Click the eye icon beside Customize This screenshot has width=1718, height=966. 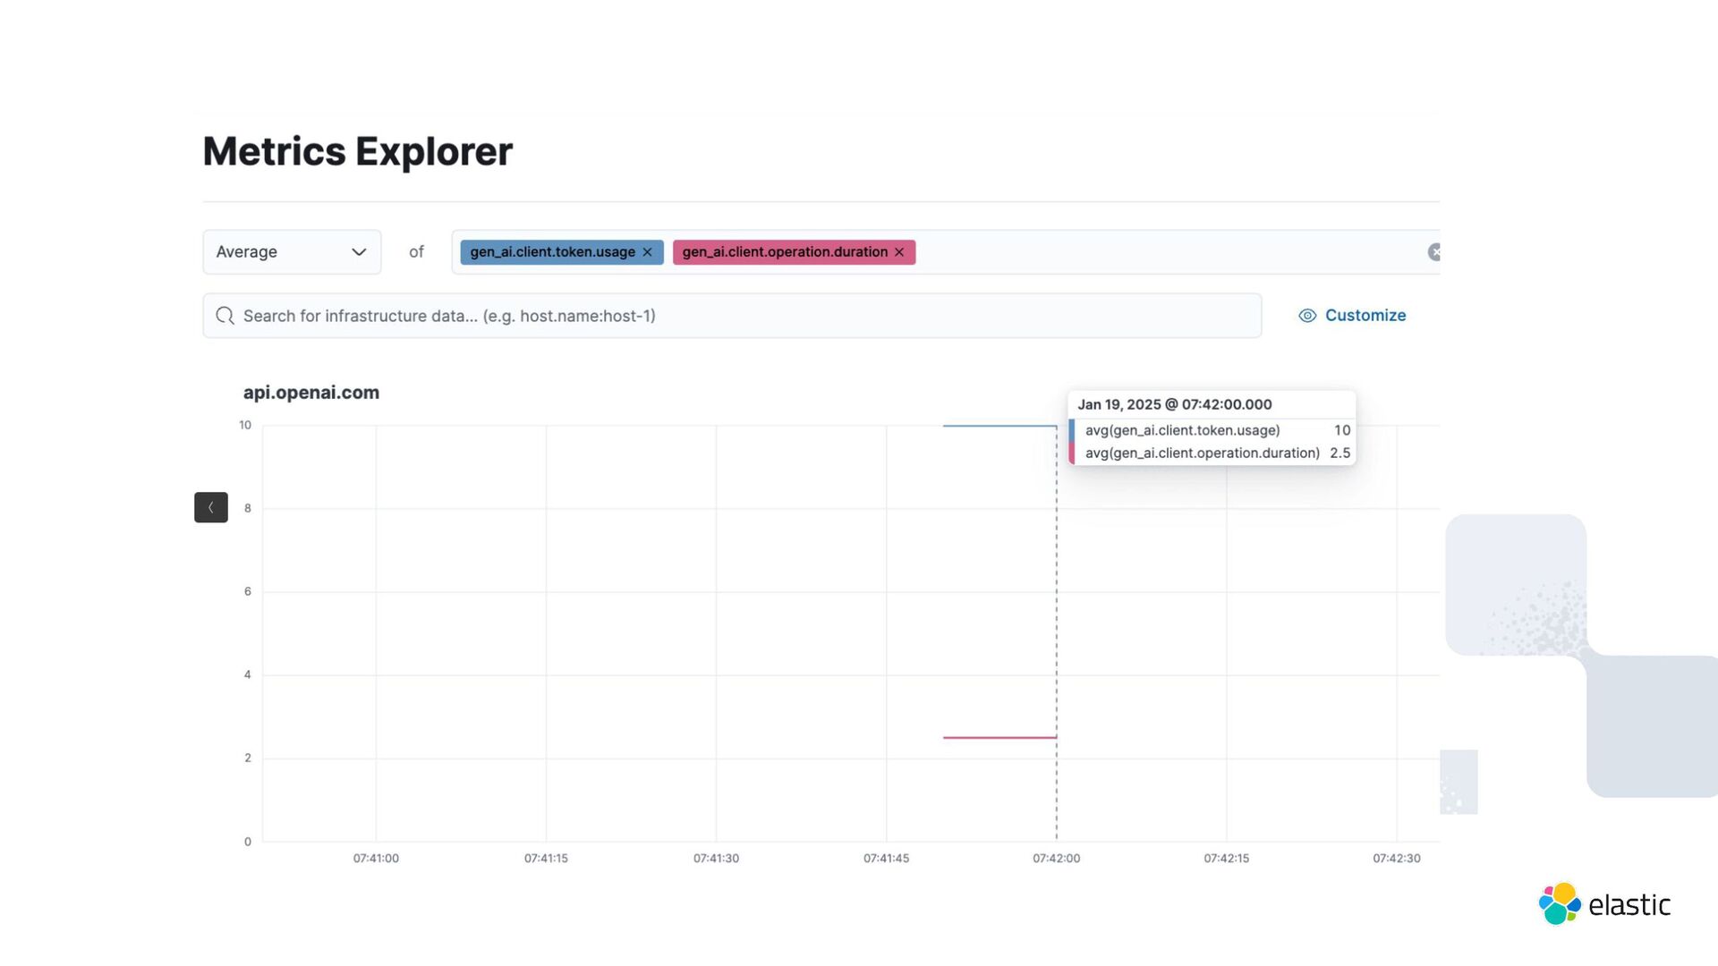pos(1307,316)
